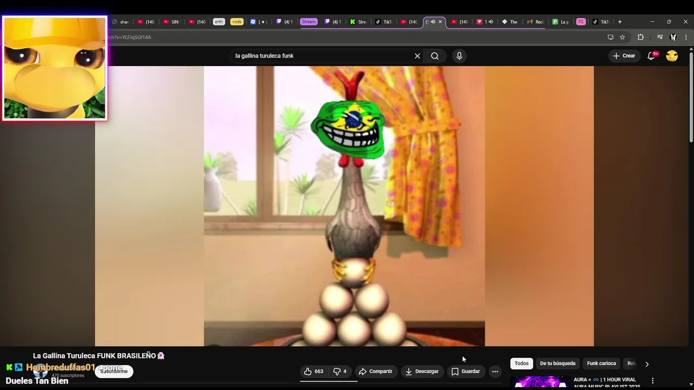Screen dimensions: 694x390
Task: Switch to the Kick Stre tab
Action: coord(358,22)
